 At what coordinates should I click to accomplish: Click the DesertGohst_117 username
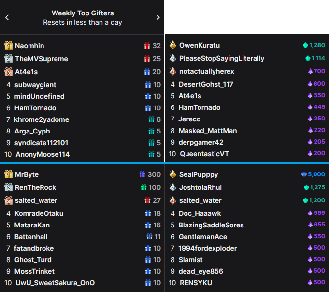tap(206, 84)
